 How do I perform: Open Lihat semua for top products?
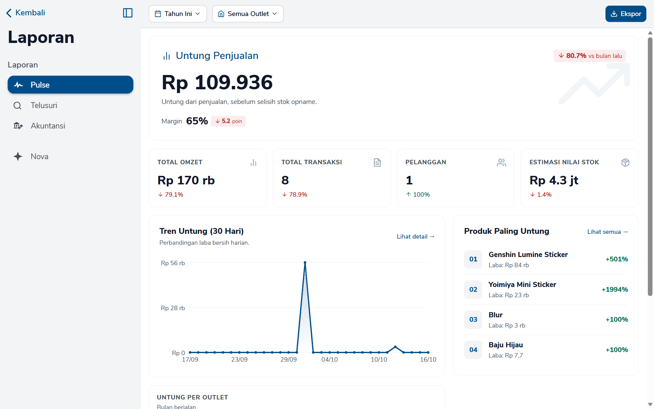[x=607, y=232]
